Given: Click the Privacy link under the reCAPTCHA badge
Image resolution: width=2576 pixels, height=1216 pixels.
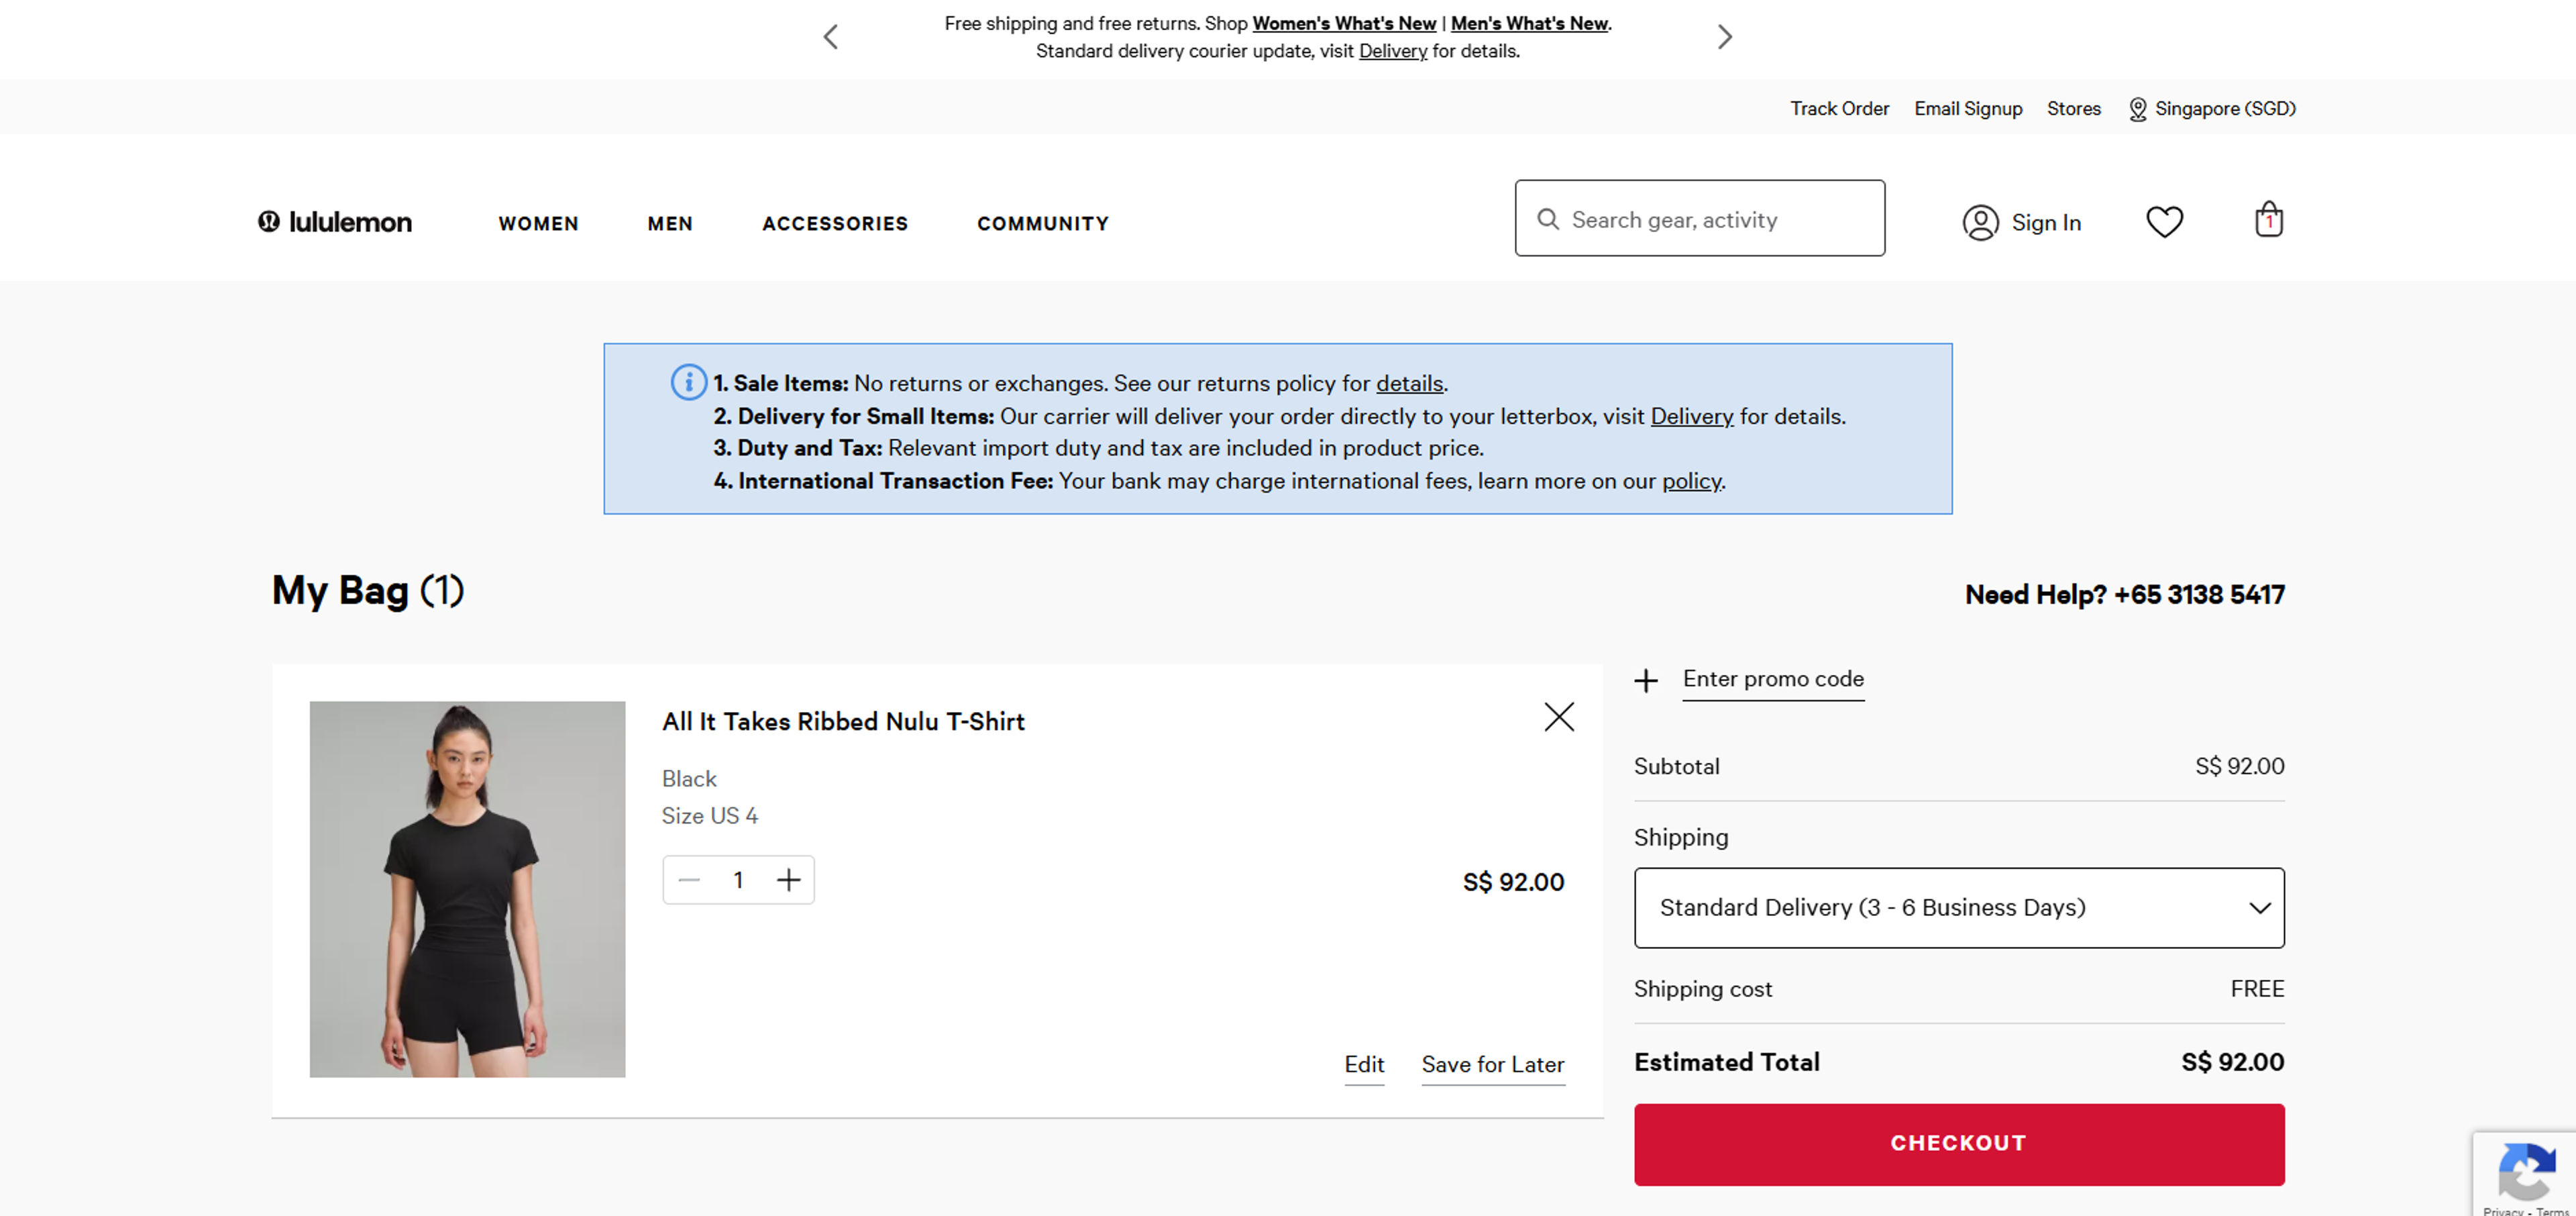Looking at the screenshot, I should pos(2502,1210).
